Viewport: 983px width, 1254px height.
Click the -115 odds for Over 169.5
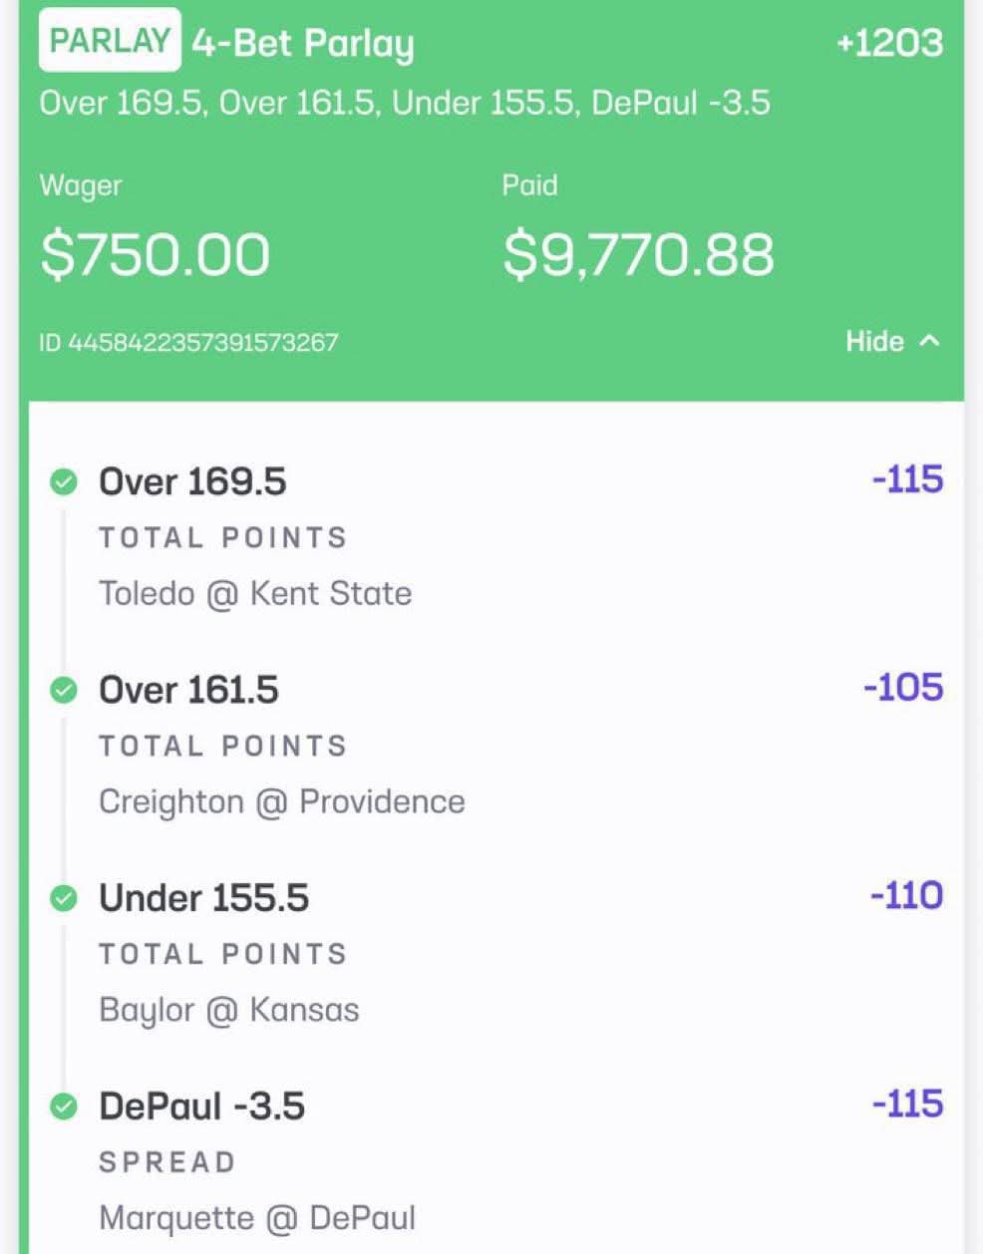907,479
